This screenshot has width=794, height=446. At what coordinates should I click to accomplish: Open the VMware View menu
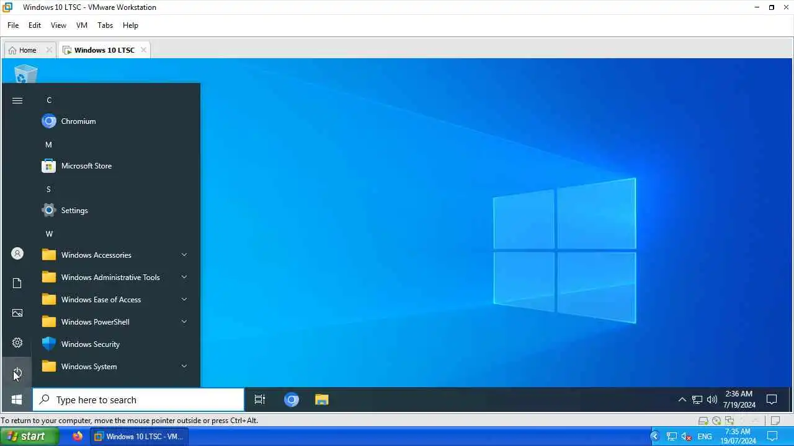point(58,25)
